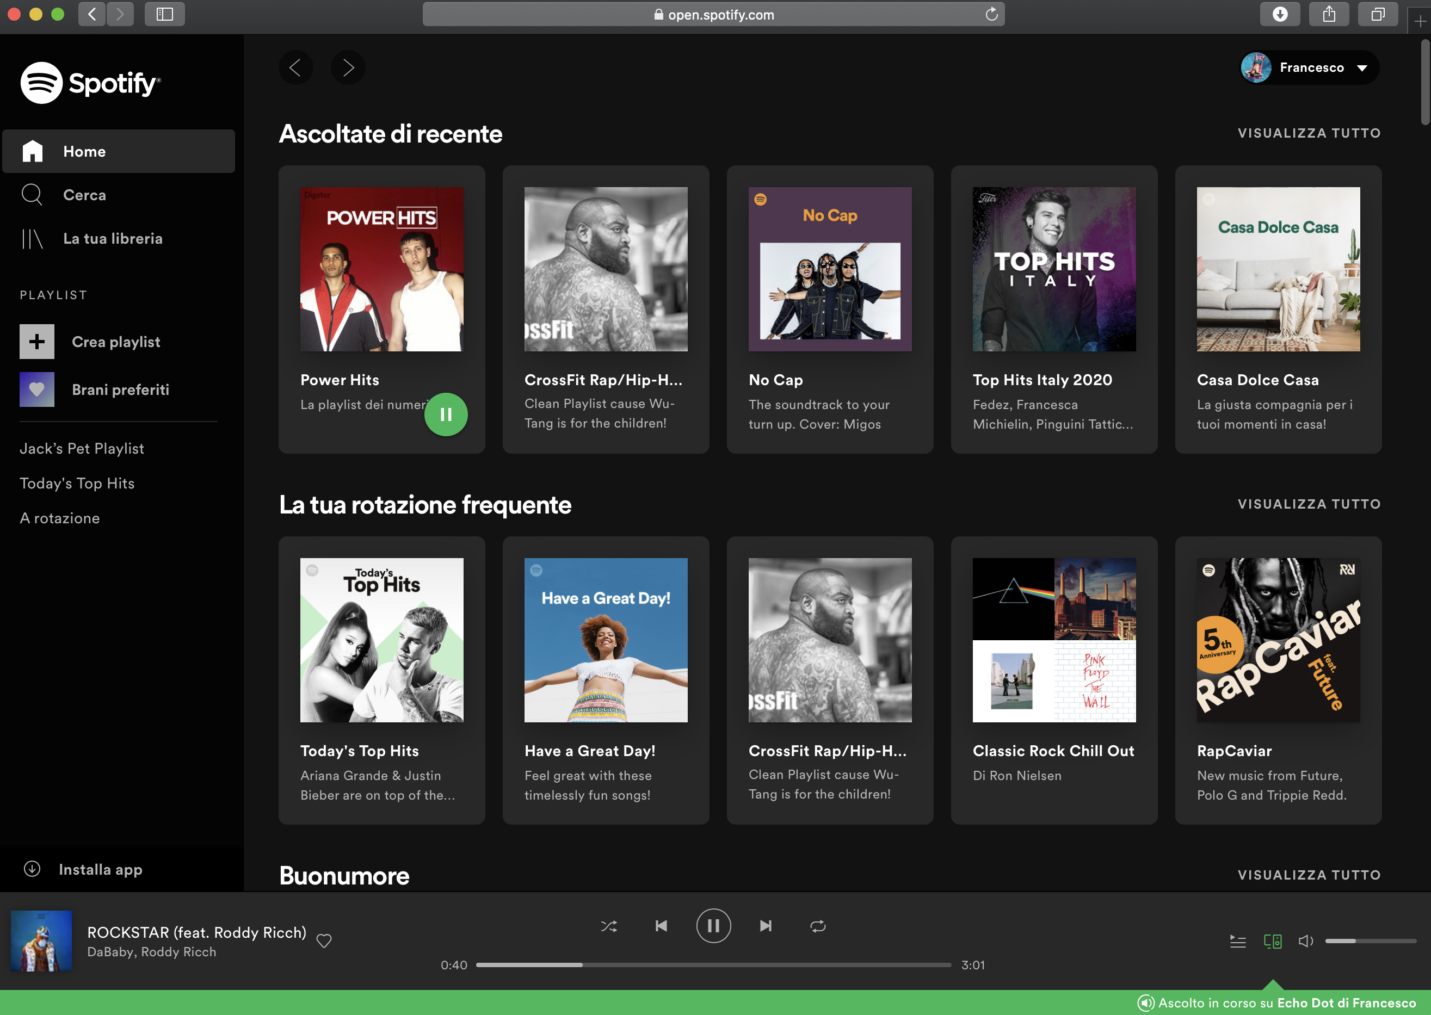The image size is (1431, 1015).
Task: Seek in the song progress bar
Action: [714, 966]
